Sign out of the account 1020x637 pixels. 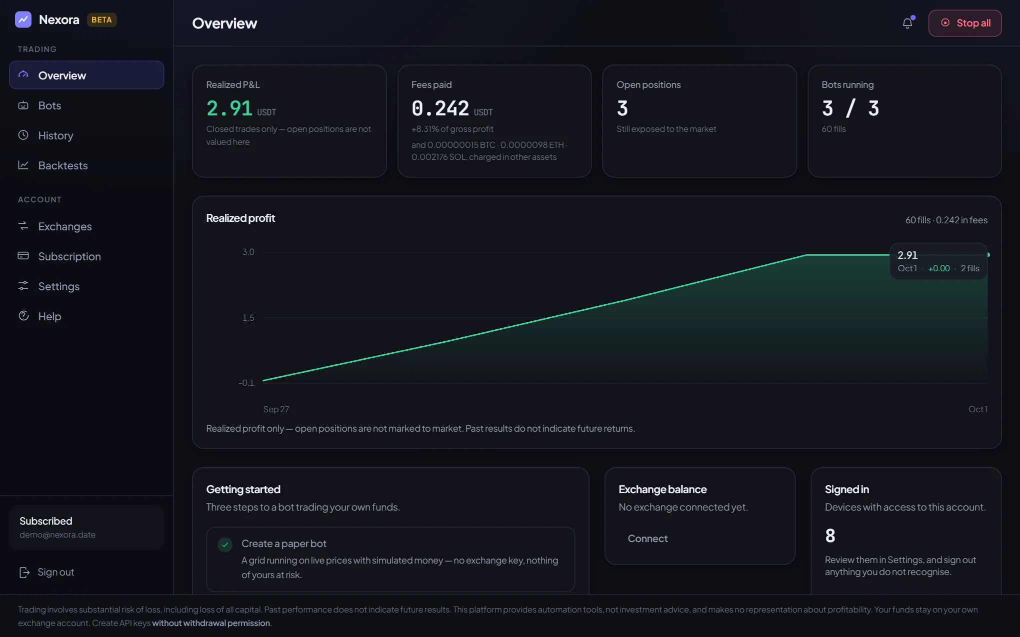(46, 572)
